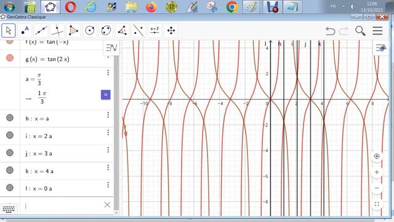Hide the line j: x = 3a
The width and height of the screenshot is (394, 222).
tap(10, 152)
